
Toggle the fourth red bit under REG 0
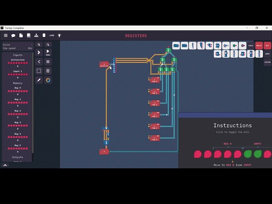(x=228, y=154)
